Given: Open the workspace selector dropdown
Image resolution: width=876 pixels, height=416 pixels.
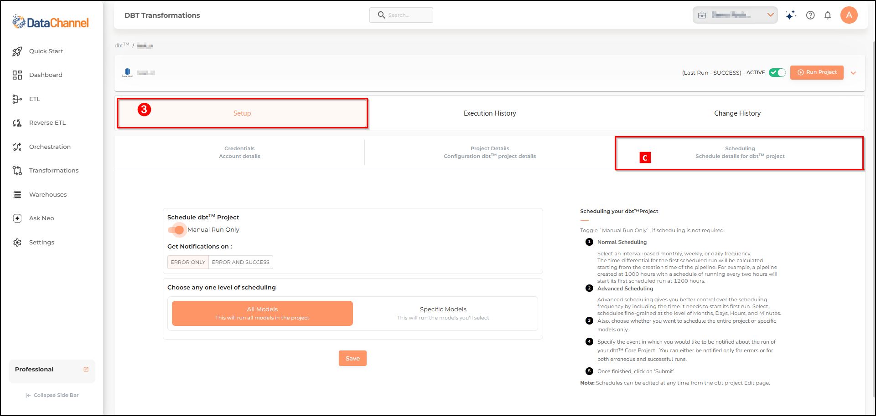Looking at the screenshot, I should tap(735, 15).
